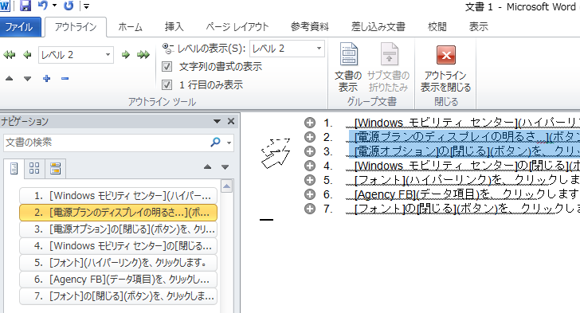Toggle 文字列の書式の表示 checkbox
This screenshot has height=313, width=580.
pos(167,67)
